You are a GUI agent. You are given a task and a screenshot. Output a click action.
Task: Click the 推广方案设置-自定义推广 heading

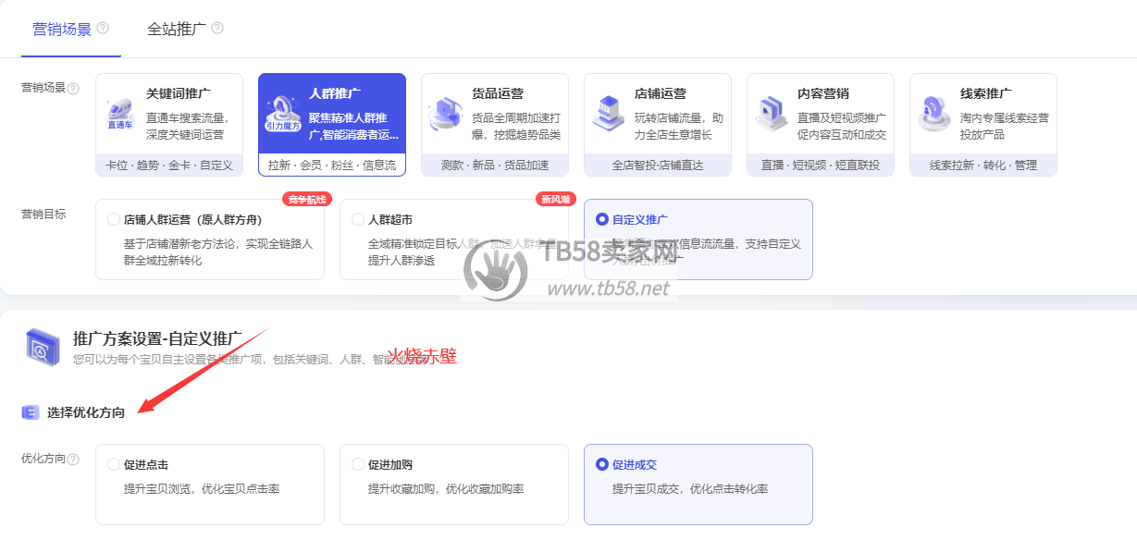click(x=157, y=338)
